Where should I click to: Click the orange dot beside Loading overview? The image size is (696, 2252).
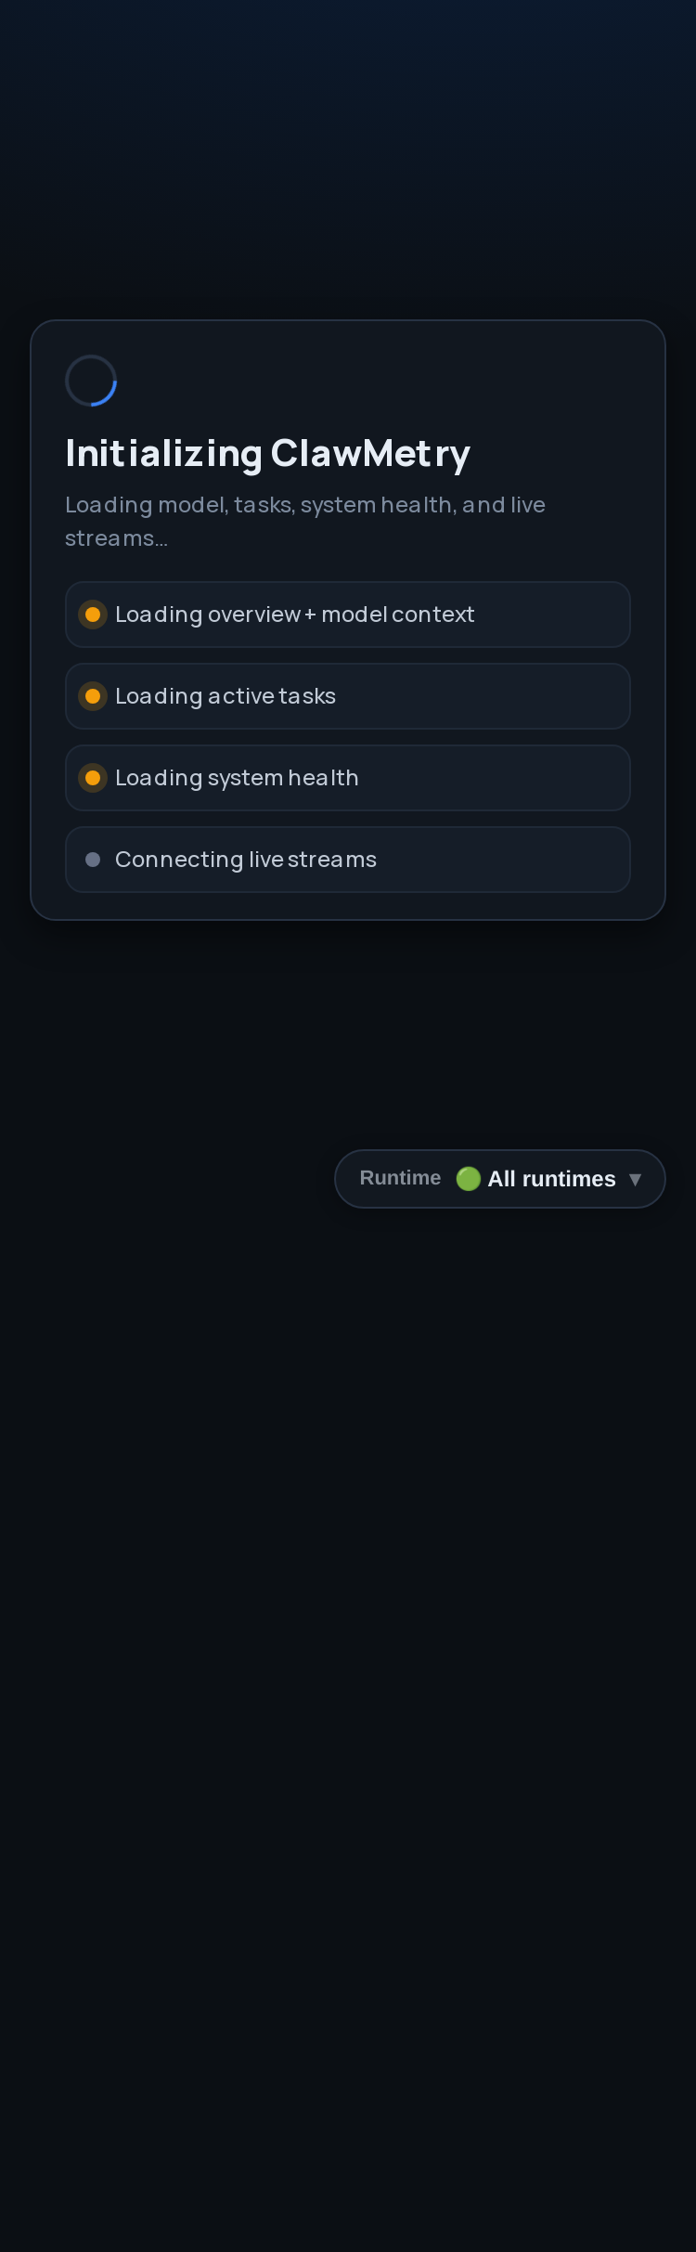(x=93, y=615)
